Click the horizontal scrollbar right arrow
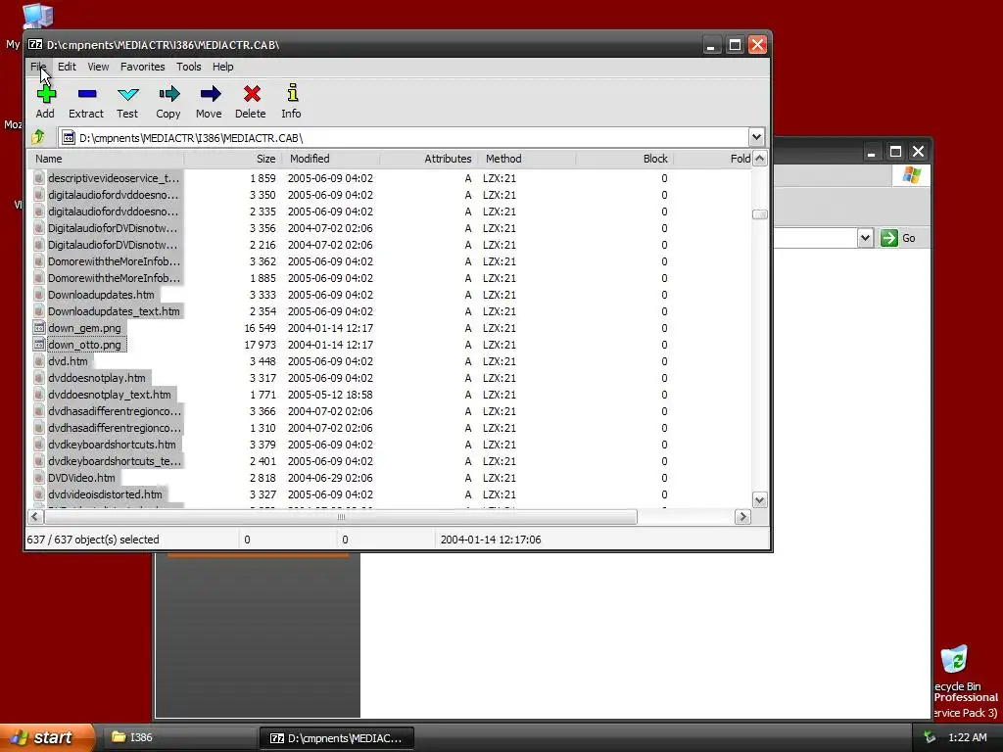The width and height of the screenshot is (1003, 752). click(742, 516)
